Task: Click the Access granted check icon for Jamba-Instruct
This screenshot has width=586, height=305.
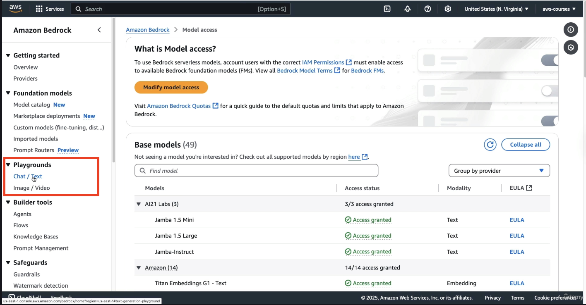Action: click(348, 252)
